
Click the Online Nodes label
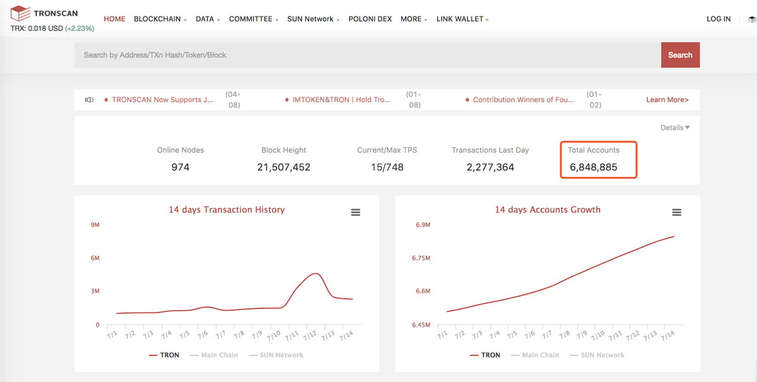click(x=180, y=150)
